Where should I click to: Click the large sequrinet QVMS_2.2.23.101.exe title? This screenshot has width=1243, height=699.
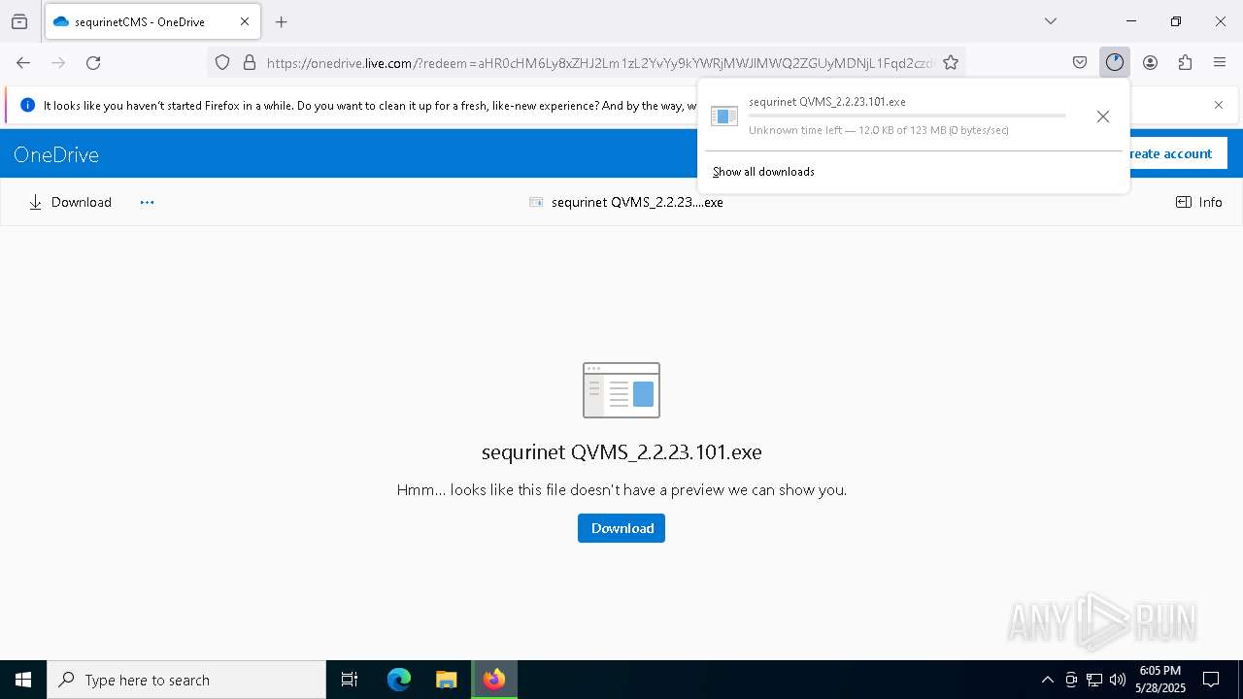pyautogui.click(x=621, y=451)
